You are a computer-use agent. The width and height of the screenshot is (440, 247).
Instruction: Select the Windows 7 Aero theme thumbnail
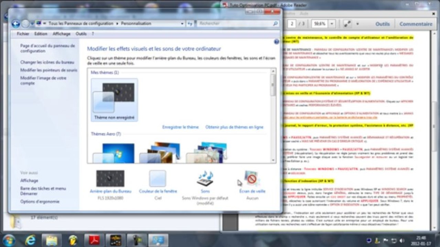(114, 153)
